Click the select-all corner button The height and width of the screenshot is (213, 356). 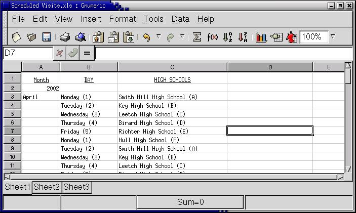pyautogui.click(x=12, y=67)
